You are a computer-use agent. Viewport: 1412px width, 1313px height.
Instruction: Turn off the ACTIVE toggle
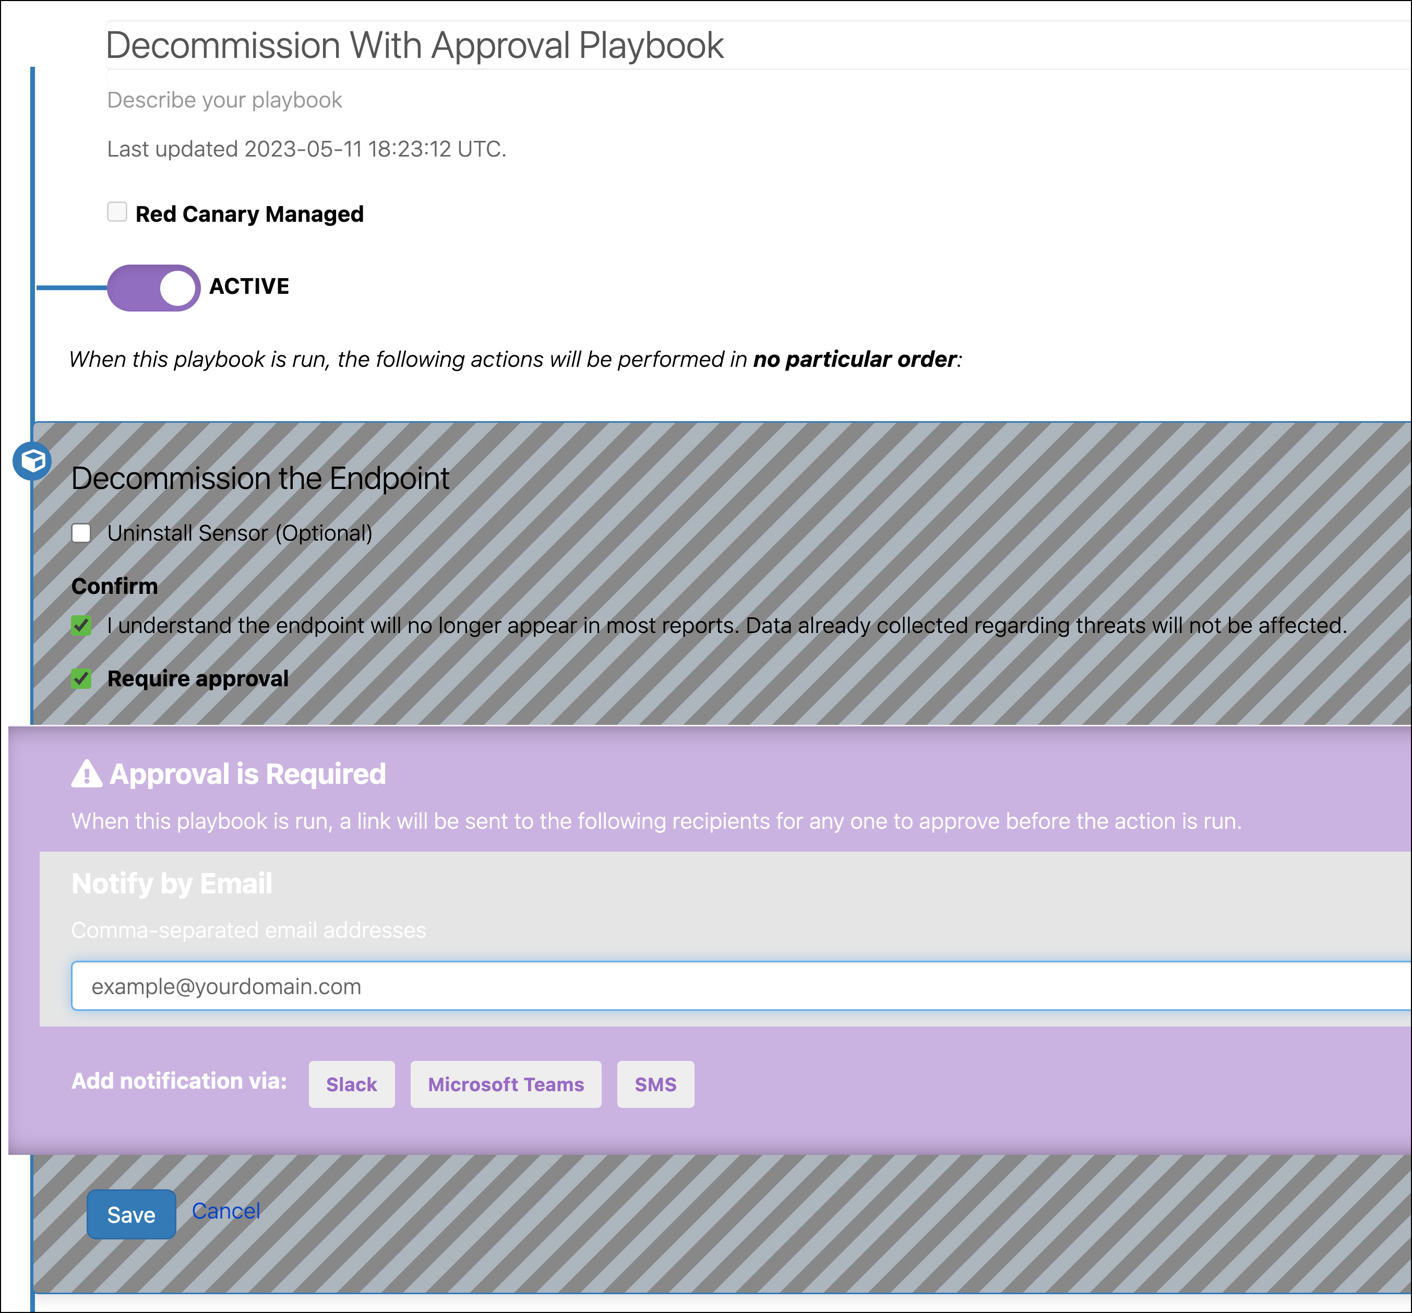(153, 287)
